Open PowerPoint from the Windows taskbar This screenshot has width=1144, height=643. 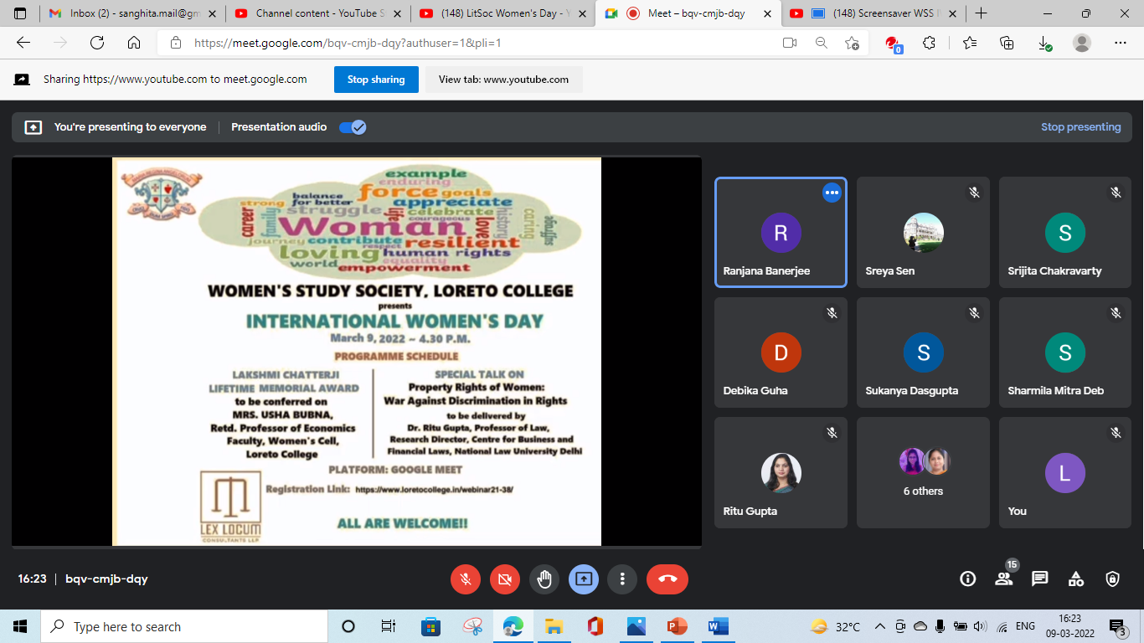tap(677, 626)
